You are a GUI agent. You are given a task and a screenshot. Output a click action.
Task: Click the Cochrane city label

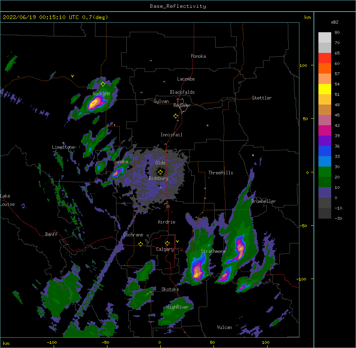(133, 235)
